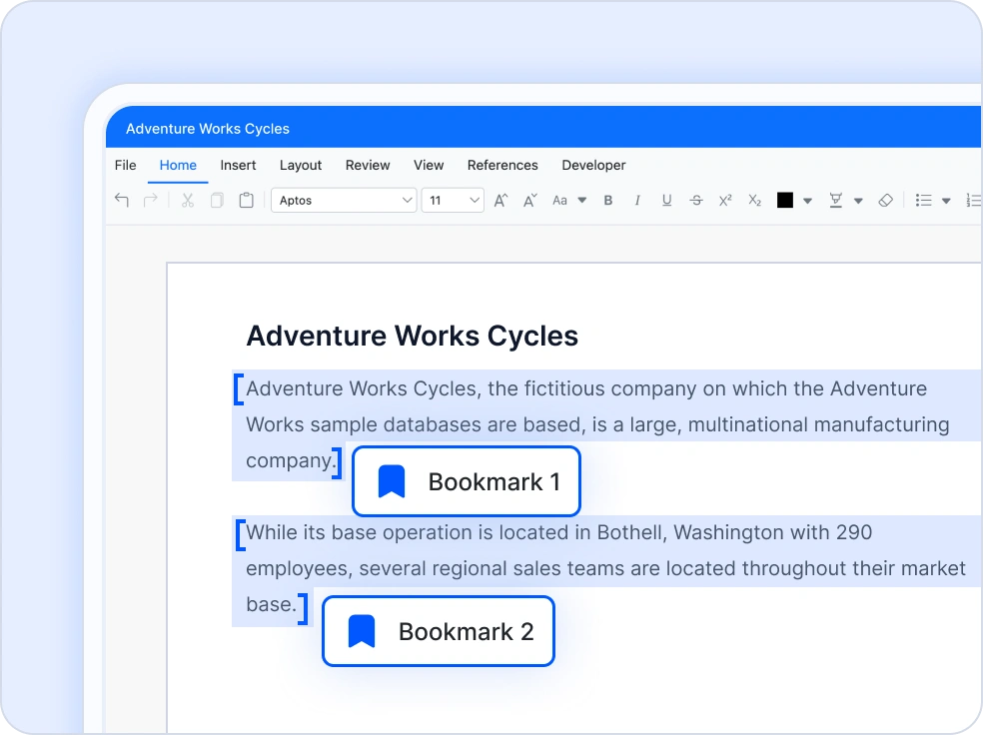Shrink font size with decrease icon

(530, 201)
